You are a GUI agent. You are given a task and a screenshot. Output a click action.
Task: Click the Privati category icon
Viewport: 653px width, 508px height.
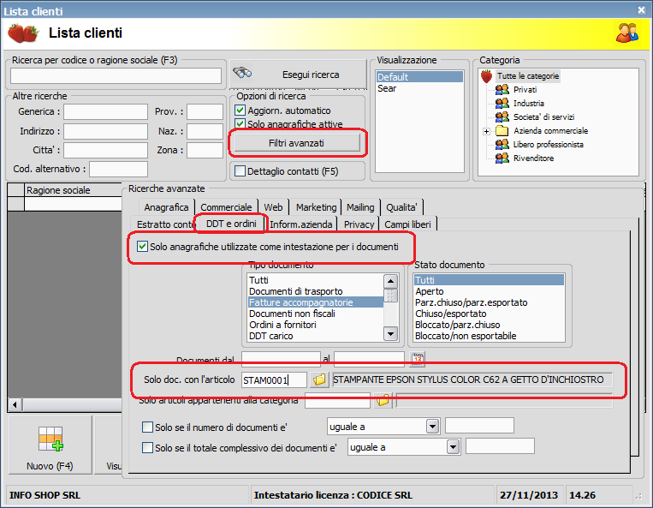tap(502, 90)
